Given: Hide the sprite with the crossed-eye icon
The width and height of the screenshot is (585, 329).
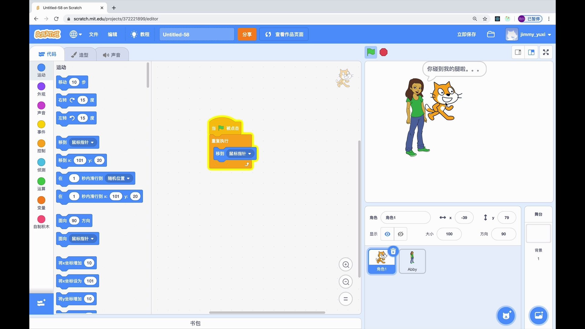Looking at the screenshot, I should click(x=401, y=234).
